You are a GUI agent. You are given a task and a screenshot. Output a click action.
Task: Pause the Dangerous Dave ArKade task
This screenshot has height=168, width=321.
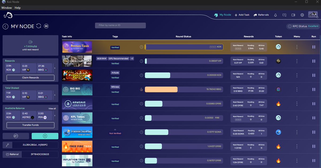point(314,75)
